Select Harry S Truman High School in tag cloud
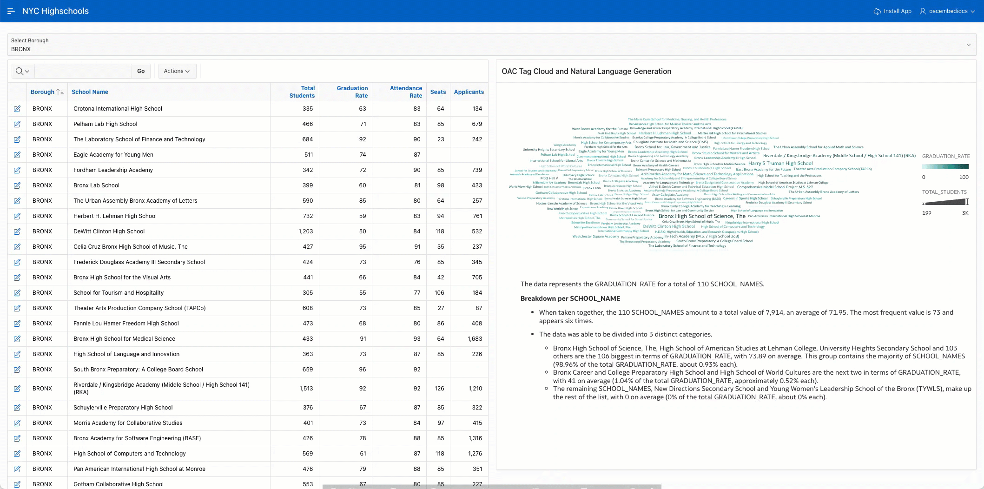 [x=780, y=164]
